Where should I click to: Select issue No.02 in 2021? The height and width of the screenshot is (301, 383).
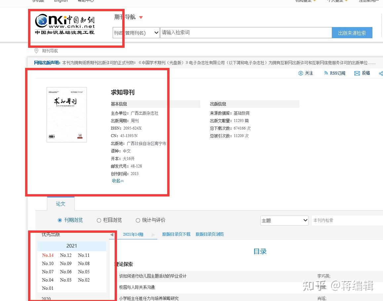[x=84, y=280]
